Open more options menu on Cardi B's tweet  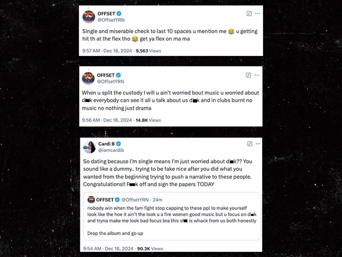click(x=257, y=144)
